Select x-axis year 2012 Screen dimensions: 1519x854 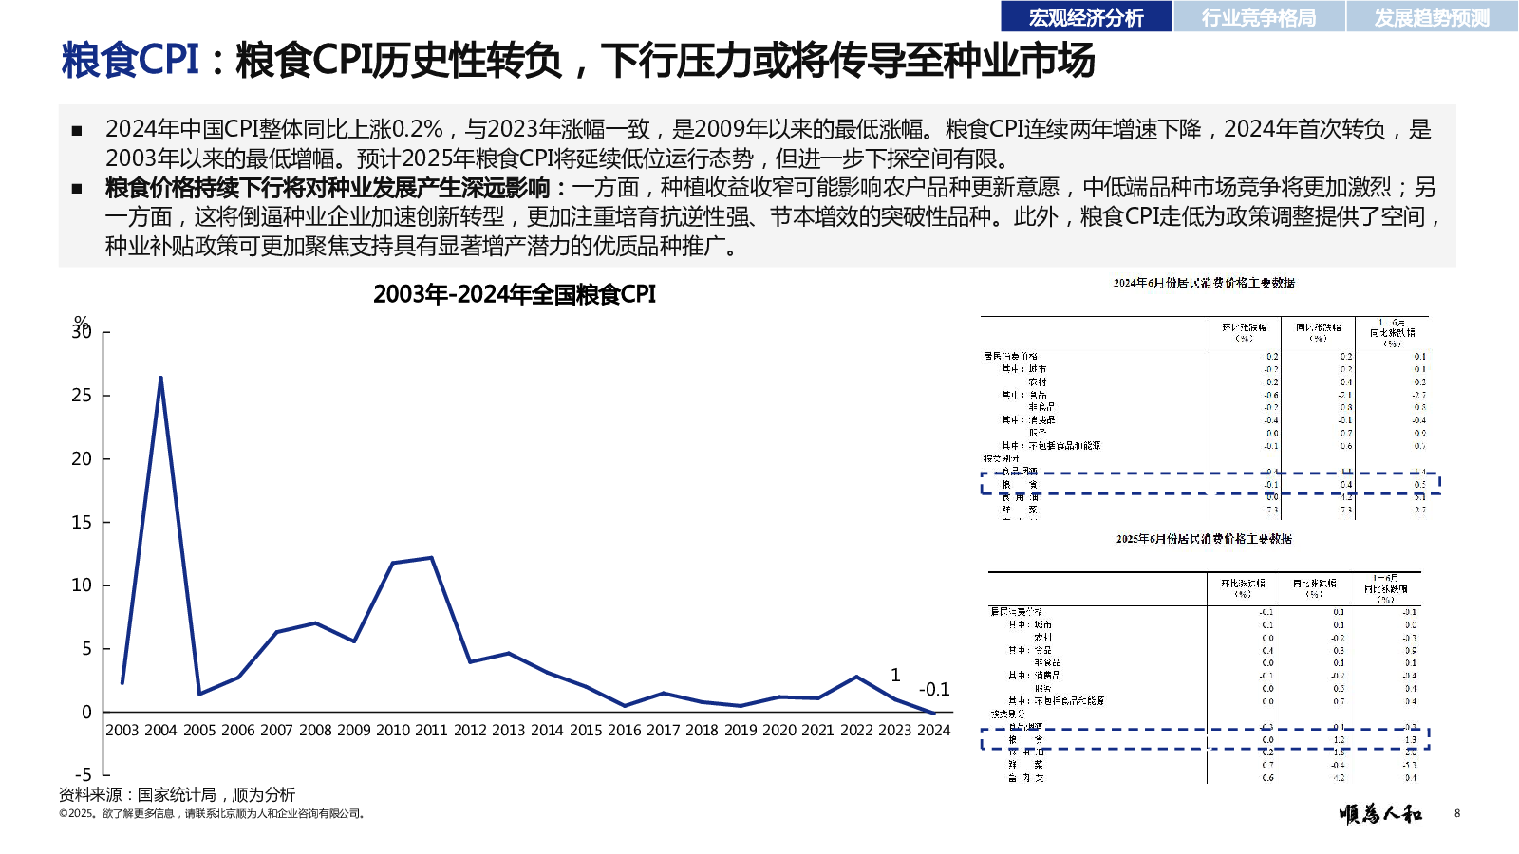tap(470, 731)
